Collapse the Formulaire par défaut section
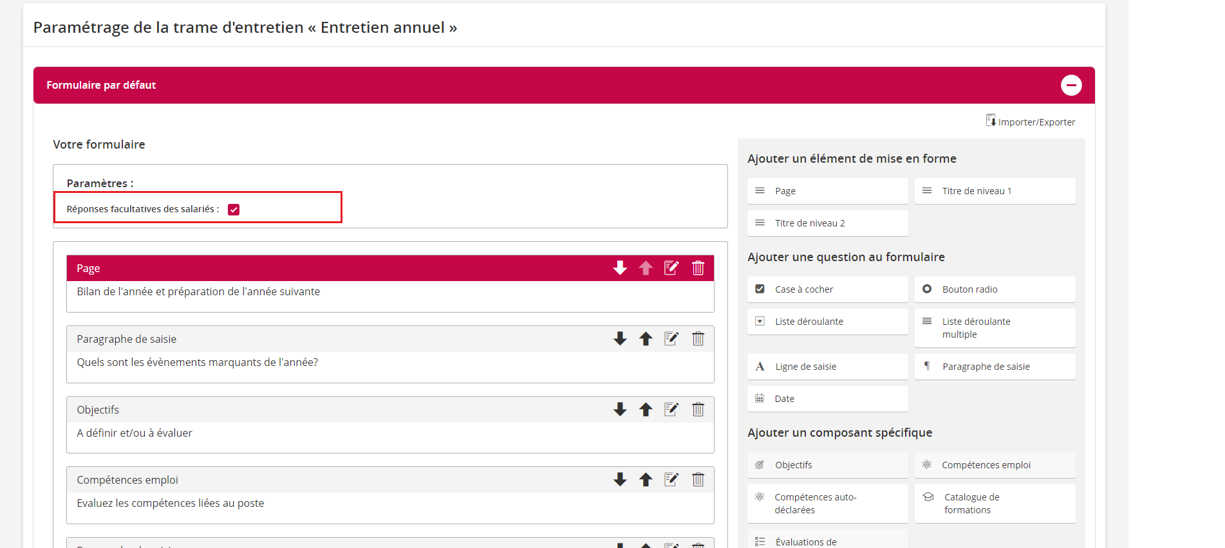The image size is (1225, 548). [x=1071, y=85]
